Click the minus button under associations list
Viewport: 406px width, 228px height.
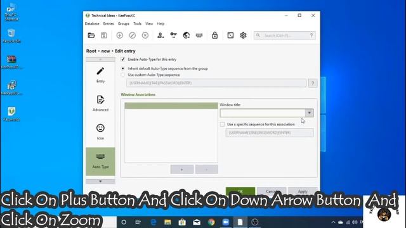pos(207,169)
